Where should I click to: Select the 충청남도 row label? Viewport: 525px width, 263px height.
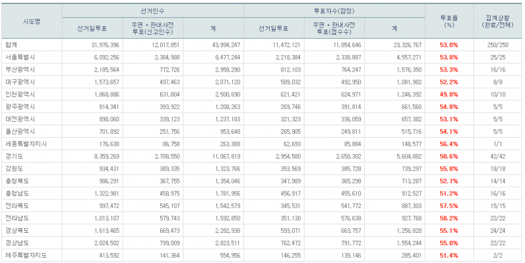[x=17, y=193]
